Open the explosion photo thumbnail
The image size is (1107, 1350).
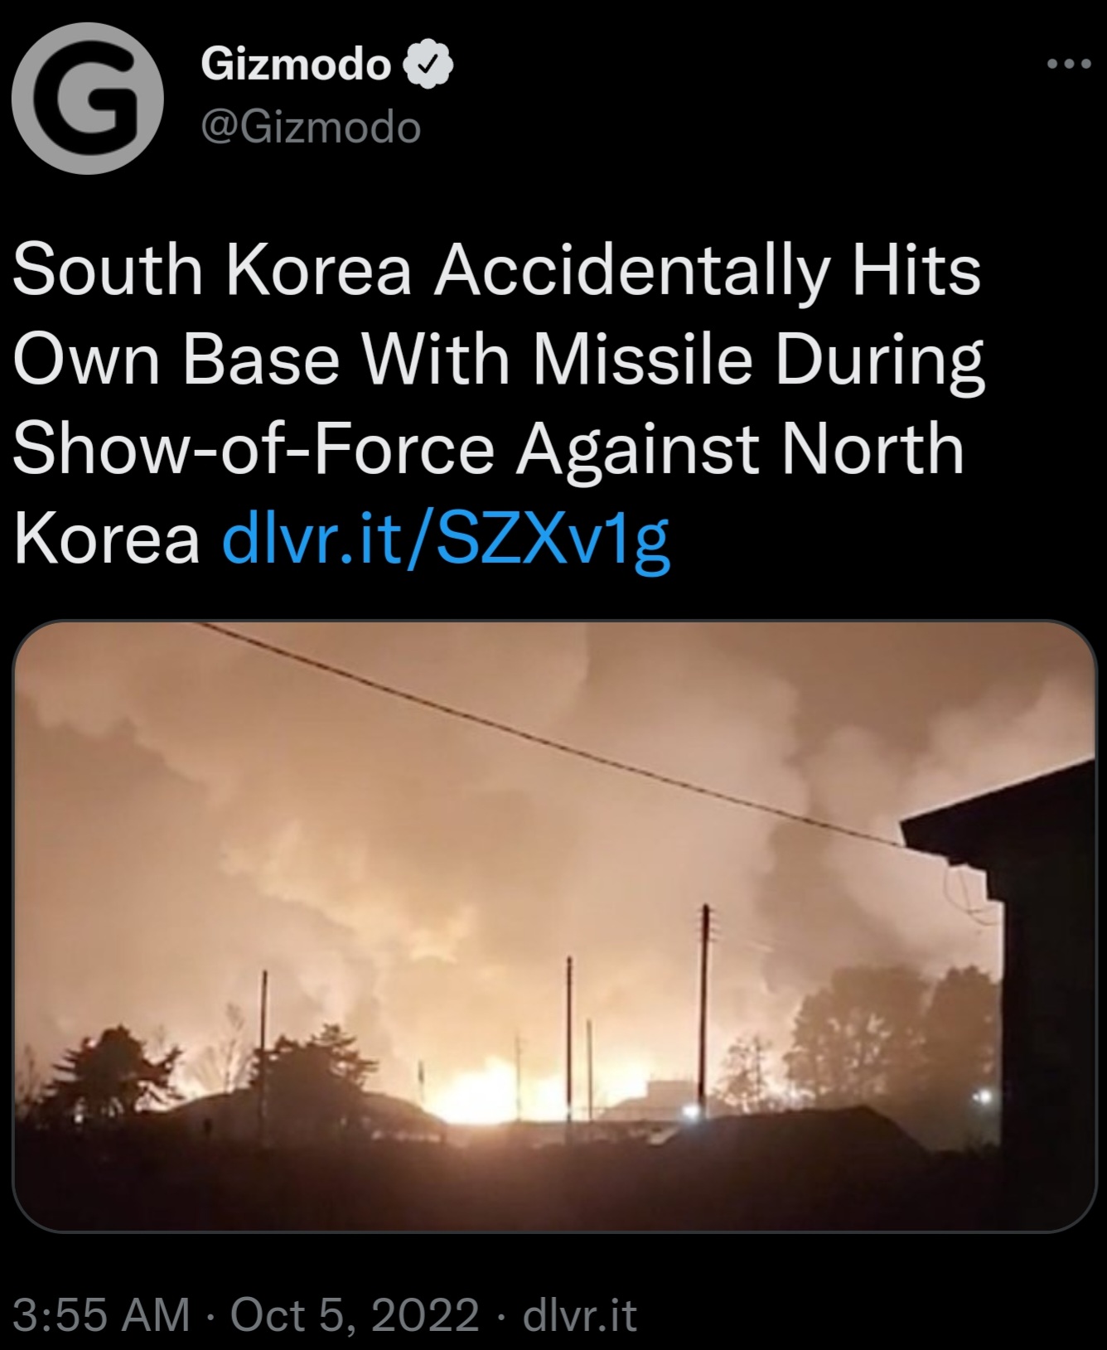[554, 926]
